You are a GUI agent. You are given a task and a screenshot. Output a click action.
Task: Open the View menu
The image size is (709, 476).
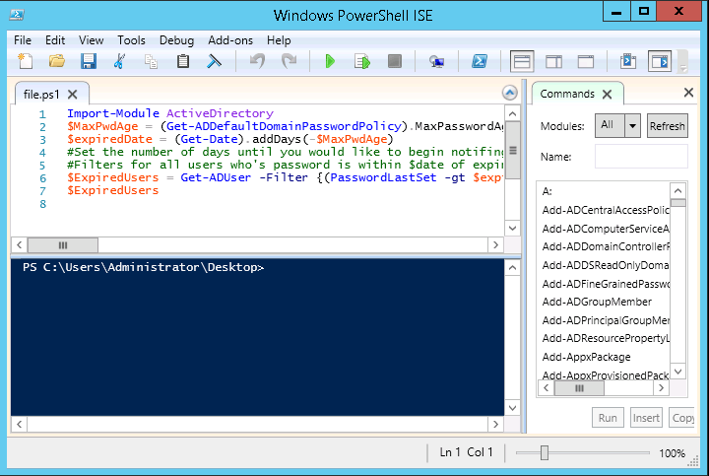(91, 40)
